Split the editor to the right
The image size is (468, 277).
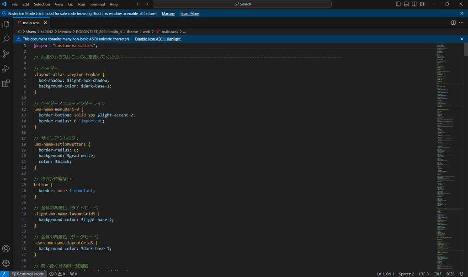click(453, 22)
